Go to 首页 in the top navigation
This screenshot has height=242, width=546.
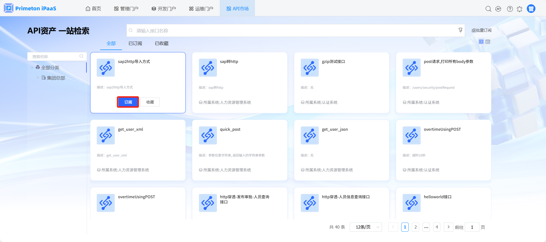93,9
